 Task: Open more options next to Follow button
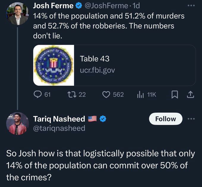pos(192,119)
